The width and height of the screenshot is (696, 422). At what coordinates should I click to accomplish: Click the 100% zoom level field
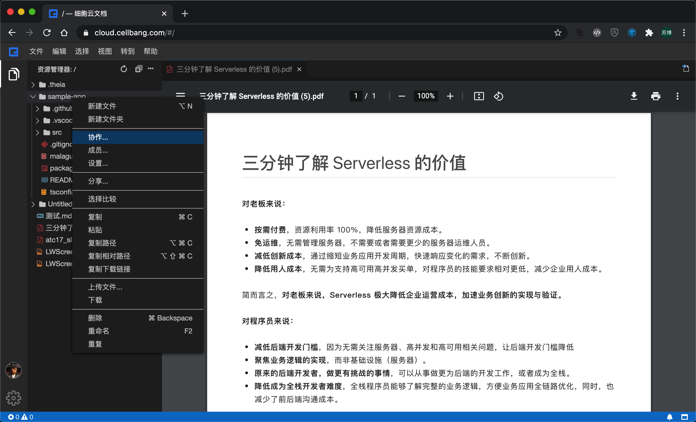click(x=426, y=96)
